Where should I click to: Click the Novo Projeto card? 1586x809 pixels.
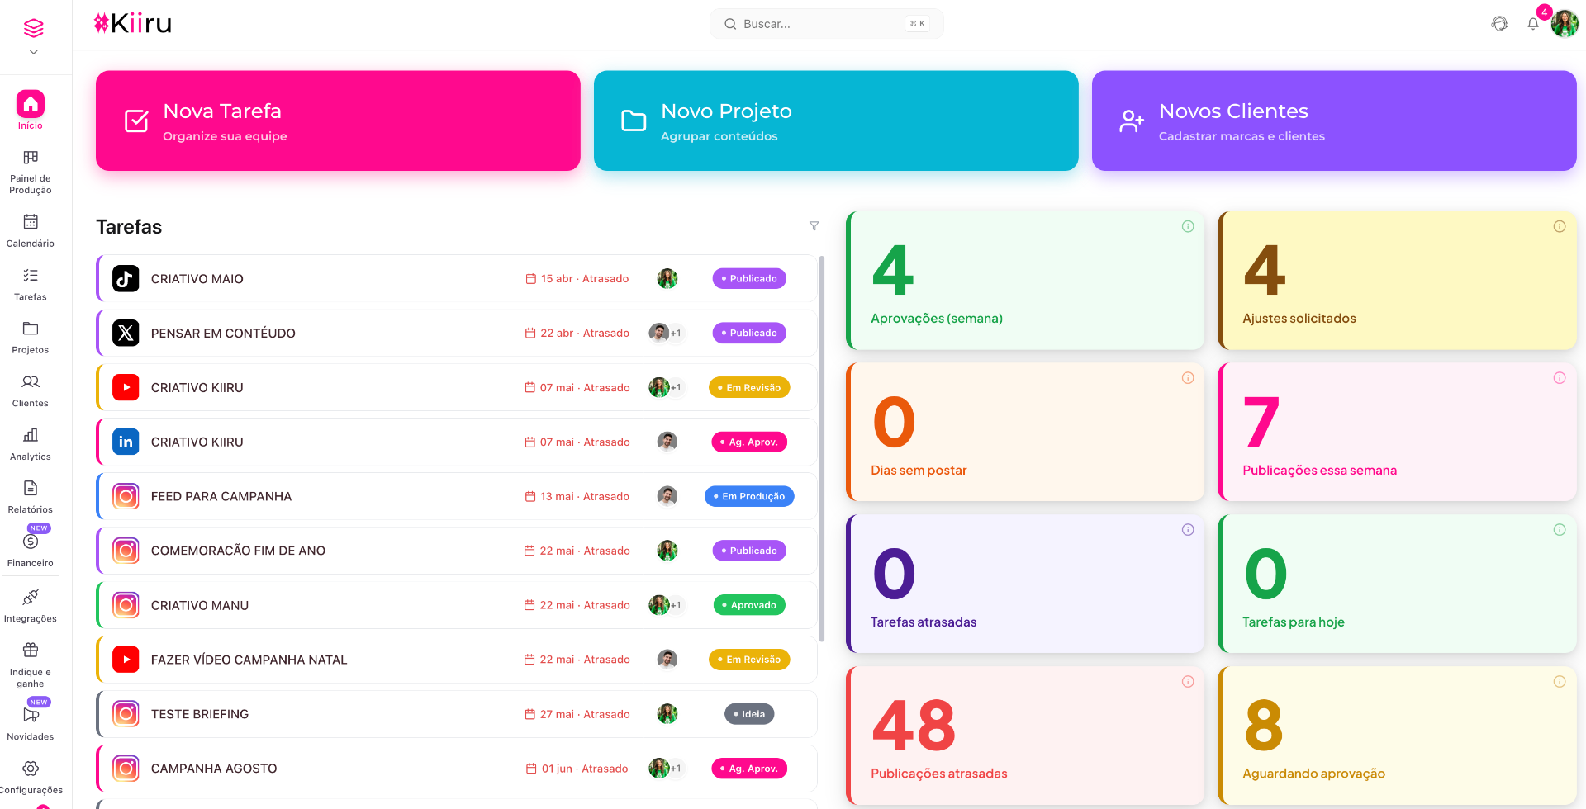836,121
